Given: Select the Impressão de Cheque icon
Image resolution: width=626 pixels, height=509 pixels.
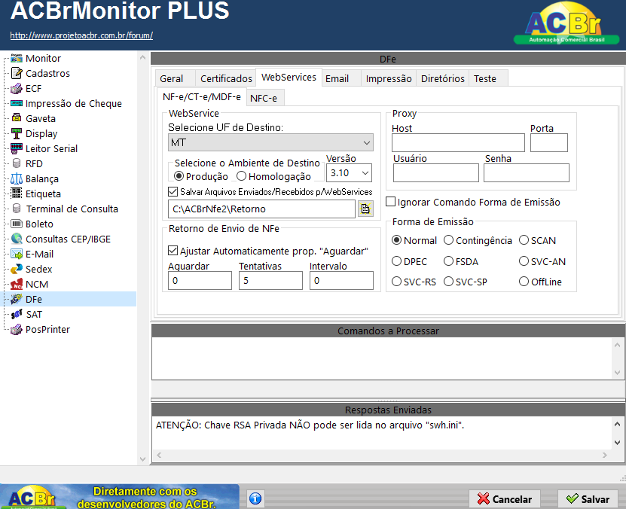Looking at the screenshot, I should coord(17,104).
